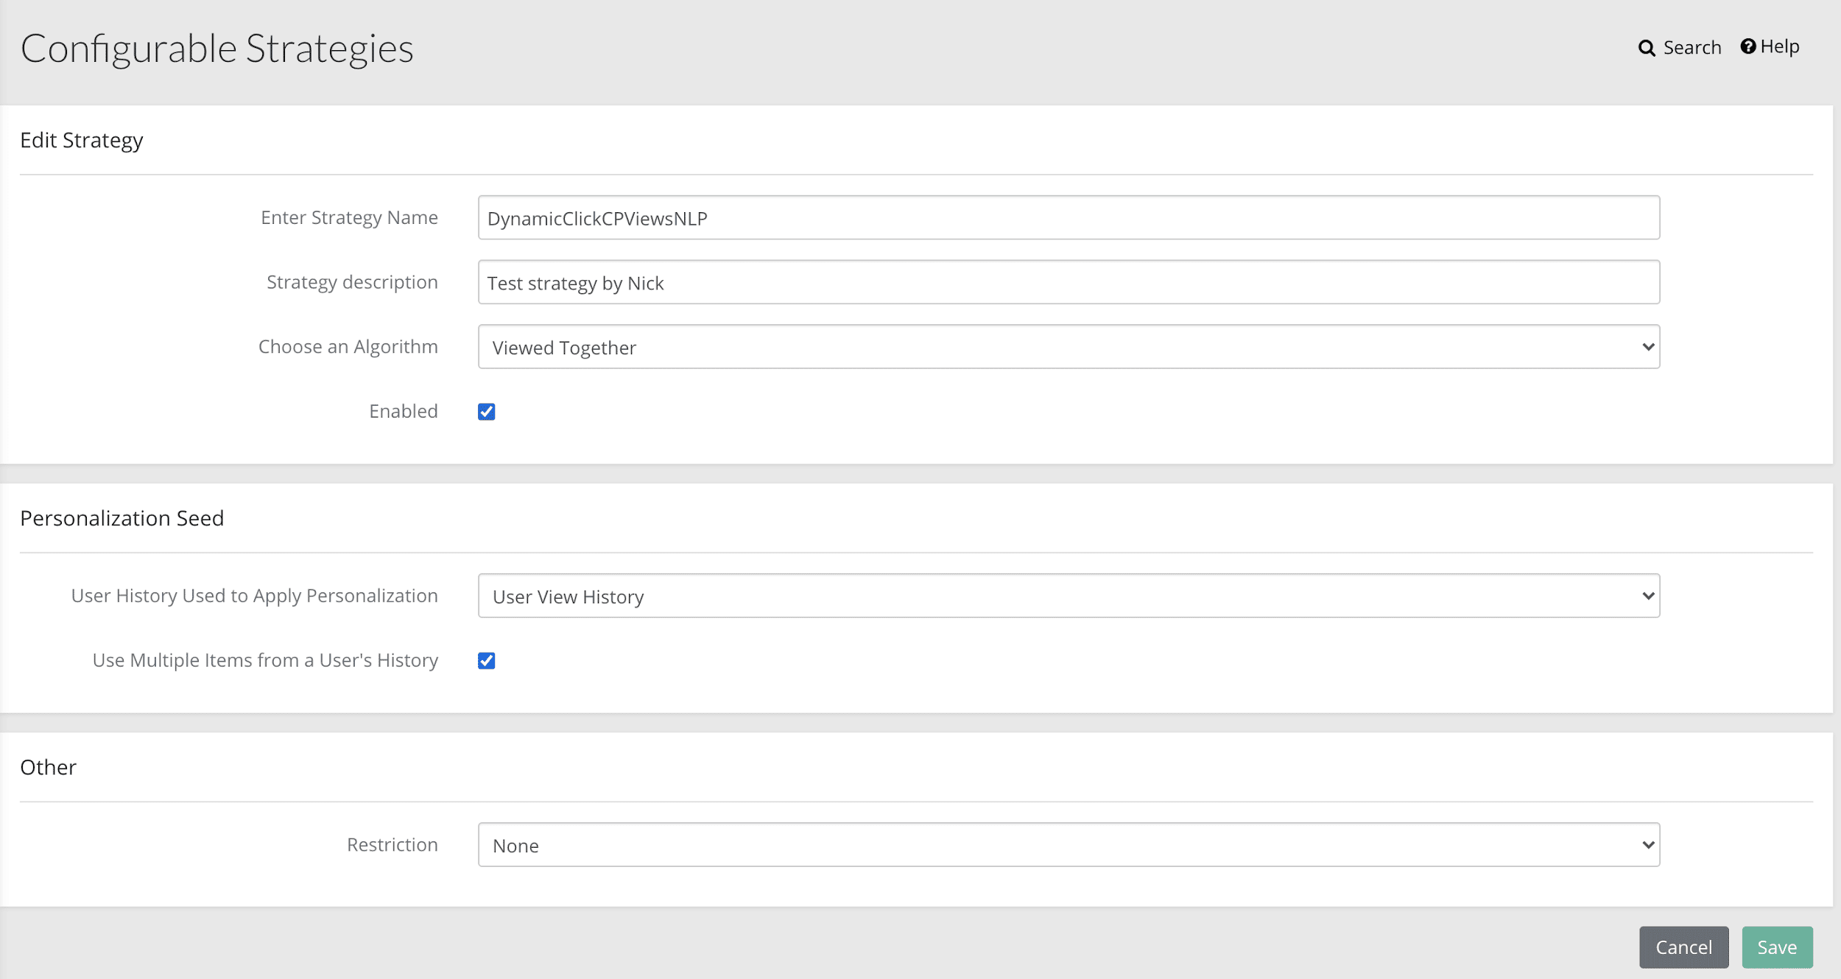Click the Save button
The width and height of the screenshot is (1841, 979).
[1777, 947]
